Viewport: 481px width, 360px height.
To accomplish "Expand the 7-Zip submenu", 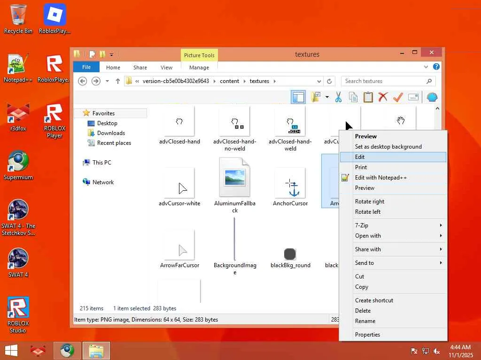I will tap(393, 225).
